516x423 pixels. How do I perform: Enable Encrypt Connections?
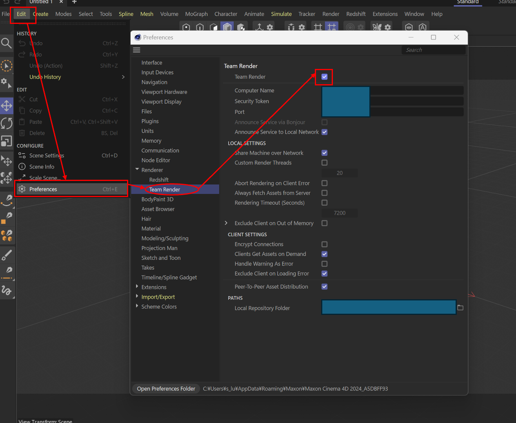(x=324, y=244)
